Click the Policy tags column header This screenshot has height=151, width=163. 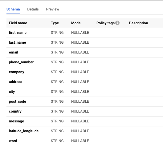(105, 23)
